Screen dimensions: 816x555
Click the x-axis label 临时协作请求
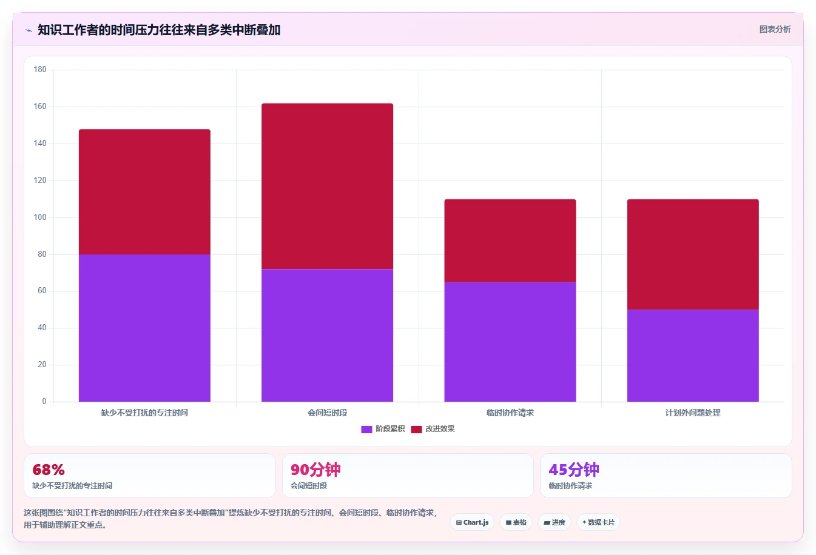coord(510,413)
